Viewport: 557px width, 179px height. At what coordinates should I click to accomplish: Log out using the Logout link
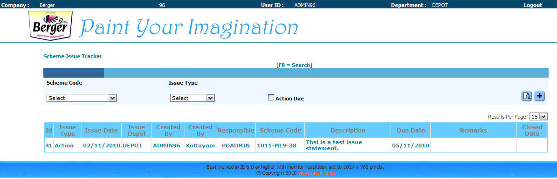coord(533,5)
